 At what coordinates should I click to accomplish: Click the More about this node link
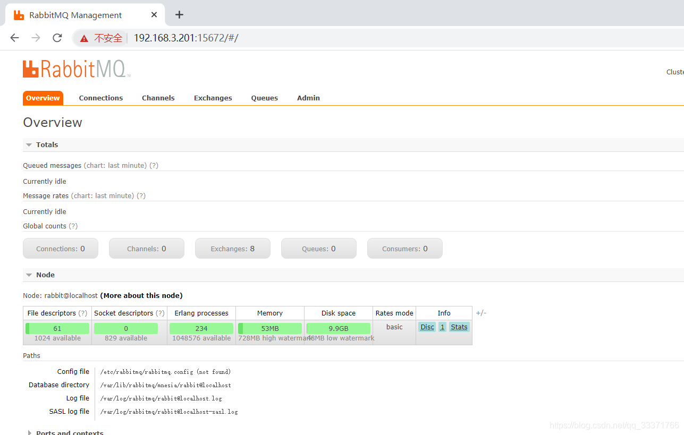pyautogui.click(x=141, y=295)
